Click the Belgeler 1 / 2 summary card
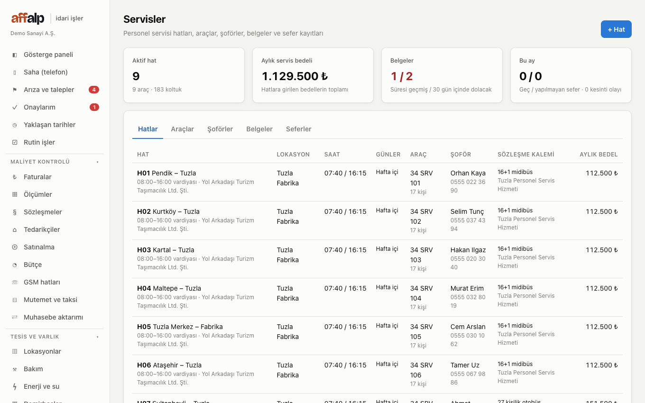 [442, 75]
